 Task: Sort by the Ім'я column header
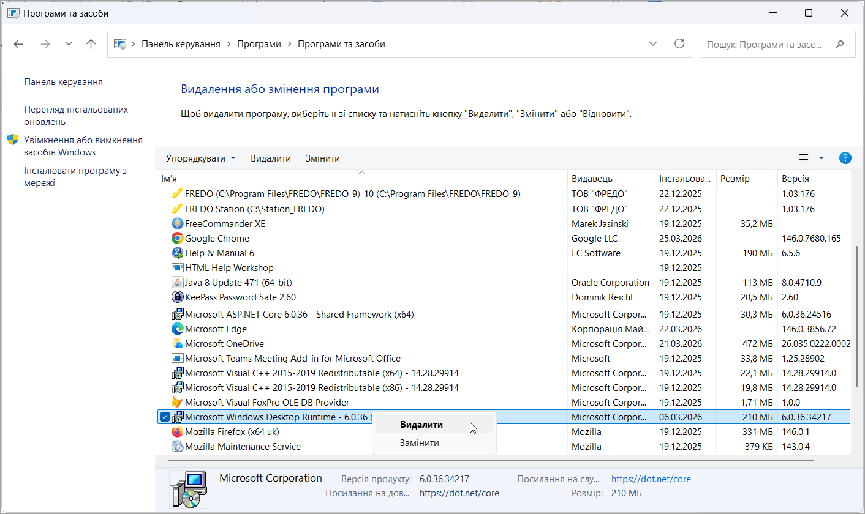click(x=361, y=179)
